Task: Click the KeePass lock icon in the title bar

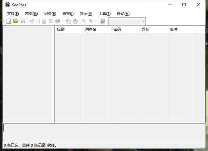Action: point(7,5)
